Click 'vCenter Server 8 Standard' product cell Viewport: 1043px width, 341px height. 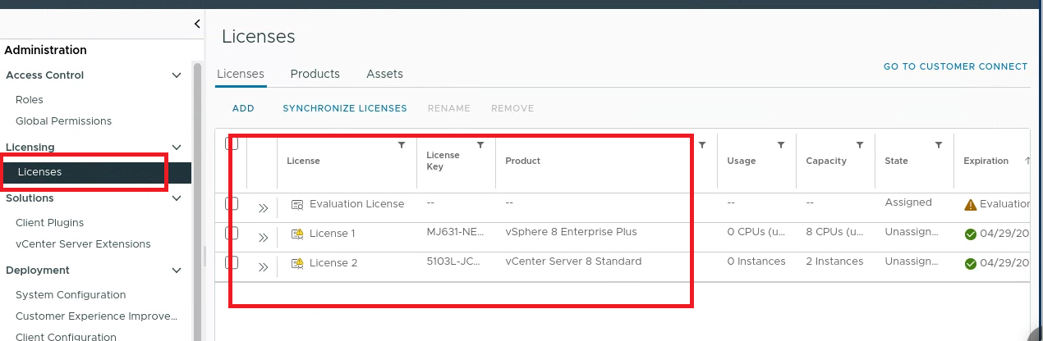[x=573, y=261]
